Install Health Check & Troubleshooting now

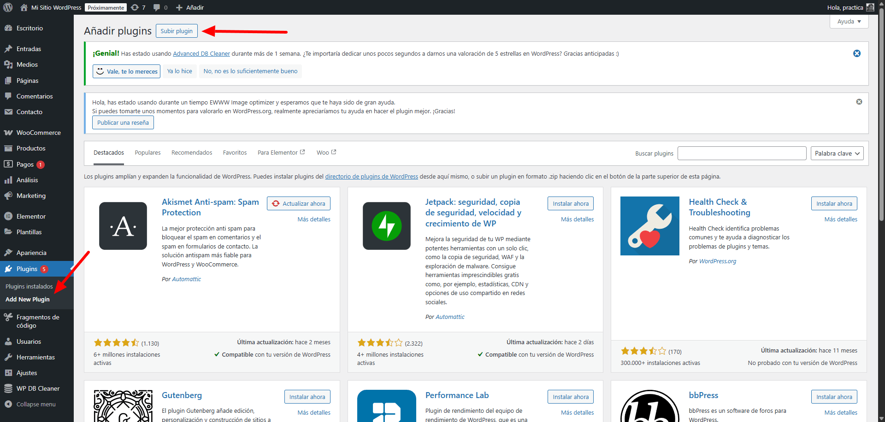click(x=834, y=203)
